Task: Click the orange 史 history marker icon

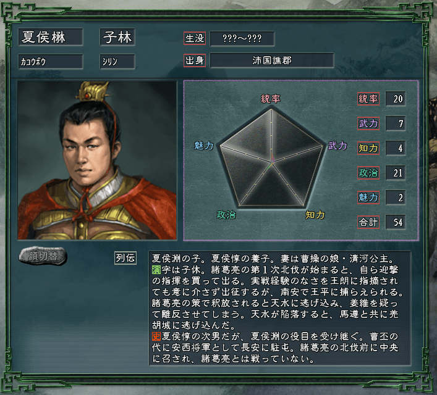Action: [156, 336]
